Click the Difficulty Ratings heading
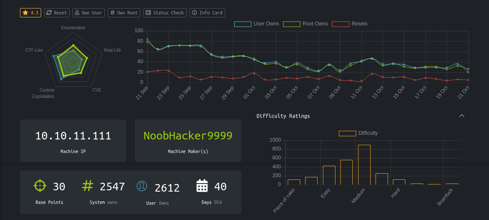This screenshot has height=220, width=489. tap(283, 116)
